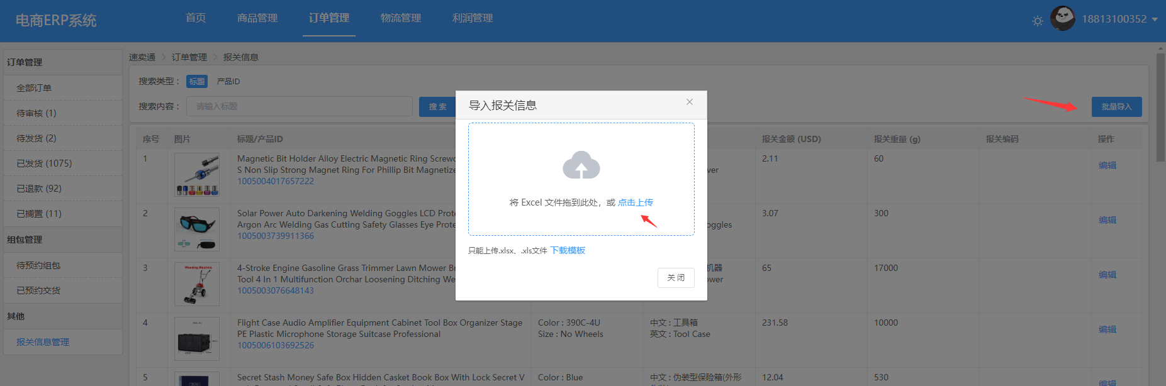
Task: Select 全部订单 in the sidebar
Action: [63, 88]
